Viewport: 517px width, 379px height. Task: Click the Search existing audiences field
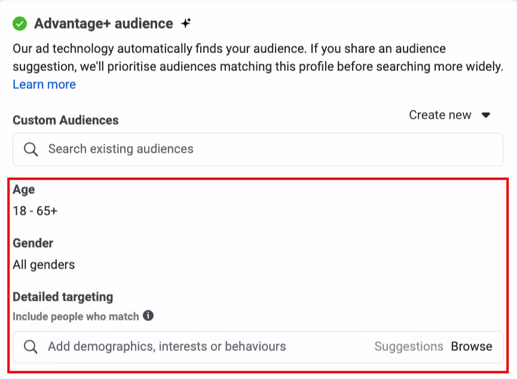click(x=258, y=149)
